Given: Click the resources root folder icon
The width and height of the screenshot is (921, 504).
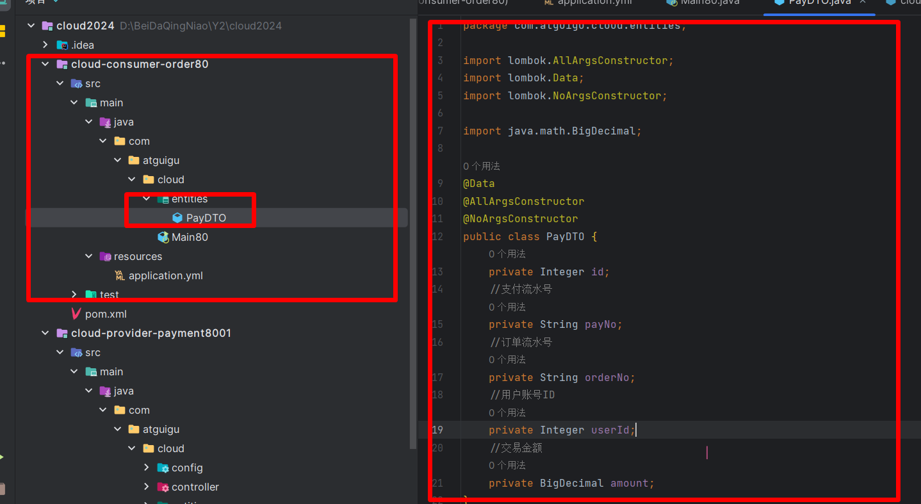Looking at the screenshot, I should (x=106, y=256).
